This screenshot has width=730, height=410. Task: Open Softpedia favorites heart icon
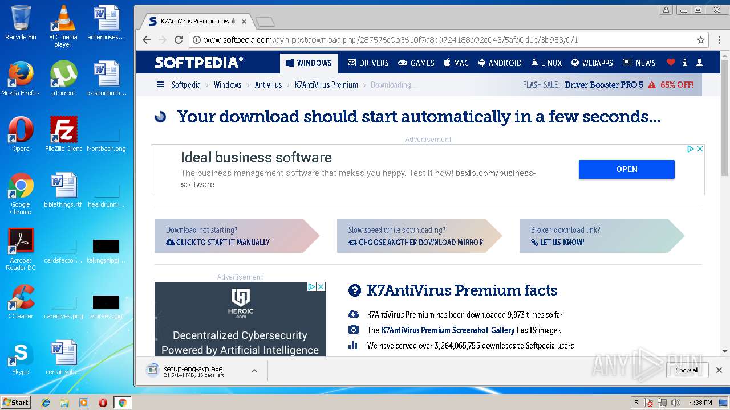click(671, 63)
